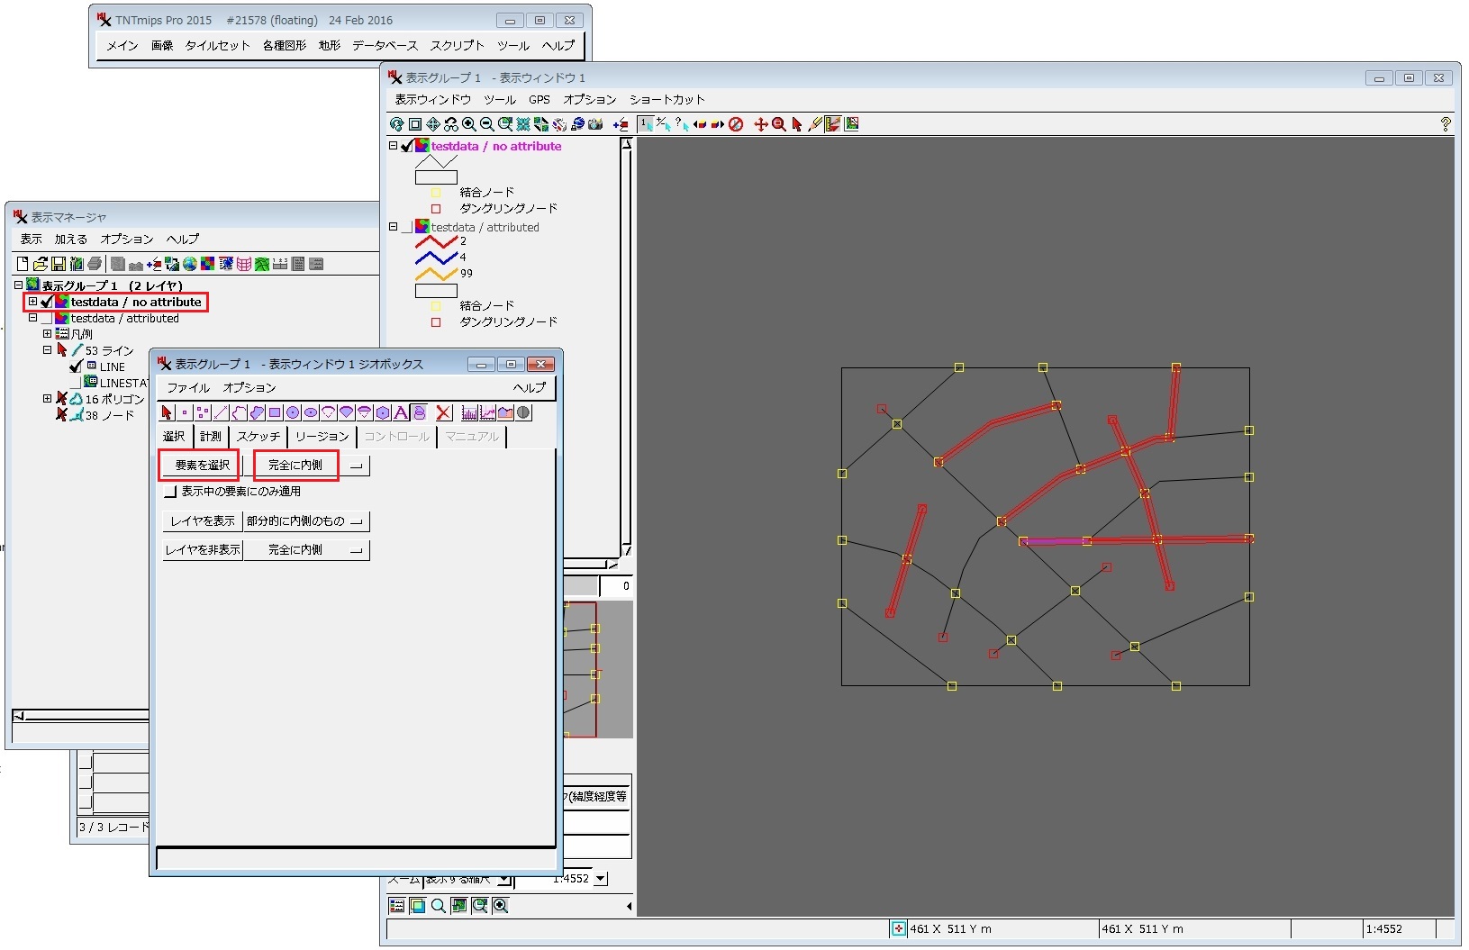Select the GeoToolbox rectangle drawing tool
The height and width of the screenshot is (950, 1469).
pos(275,413)
